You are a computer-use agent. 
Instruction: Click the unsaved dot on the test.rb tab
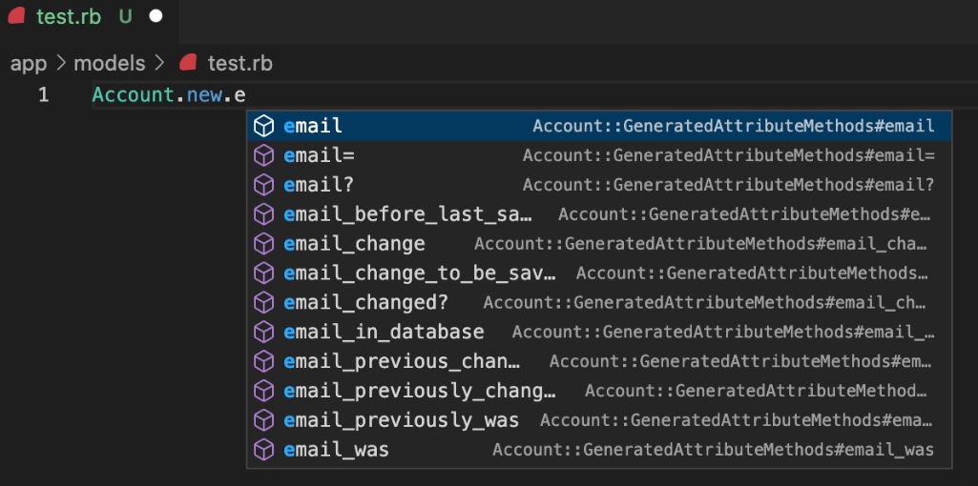156,16
